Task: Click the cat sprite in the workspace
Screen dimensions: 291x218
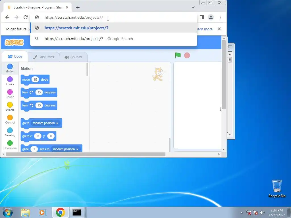Action: [159, 74]
